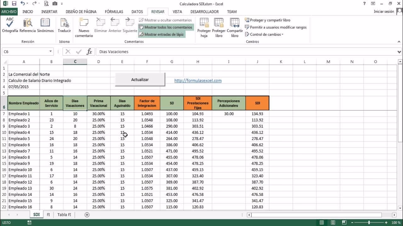Click the insert function fx button
This screenshot has height=226, width=403.
pos(89,52)
